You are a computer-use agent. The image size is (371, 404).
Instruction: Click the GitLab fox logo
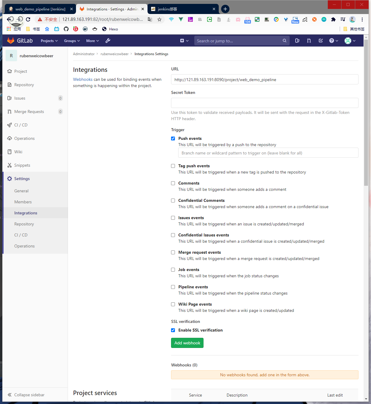pos(11,41)
